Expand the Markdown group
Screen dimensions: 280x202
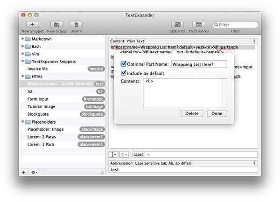(x=23, y=39)
